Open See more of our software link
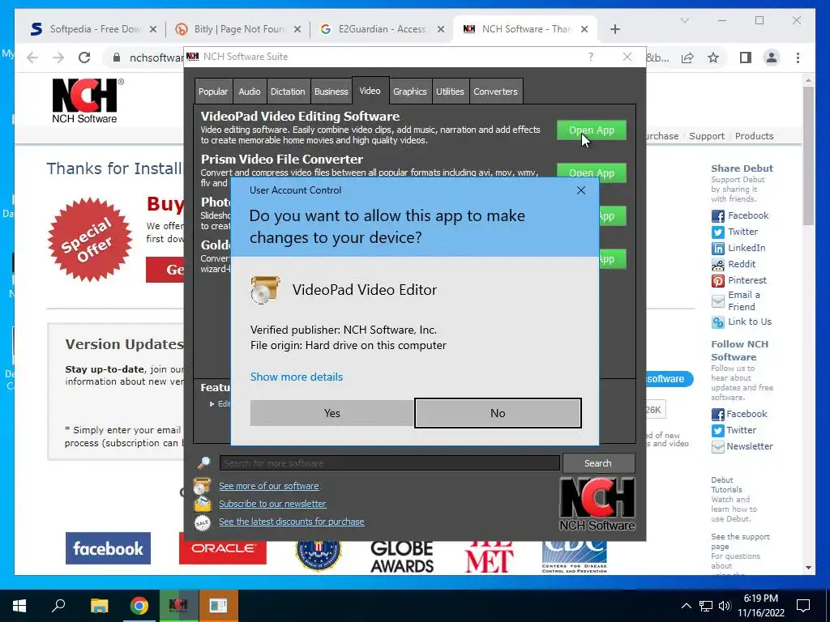 [269, 486]
